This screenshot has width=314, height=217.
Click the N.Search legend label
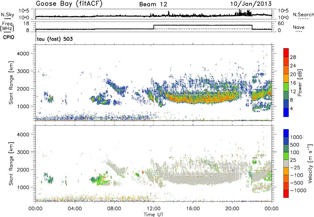[x=303, y=14]
